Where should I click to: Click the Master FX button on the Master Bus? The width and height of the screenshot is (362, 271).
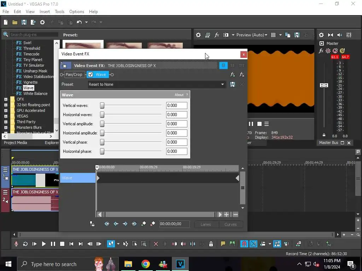[321, 51]
